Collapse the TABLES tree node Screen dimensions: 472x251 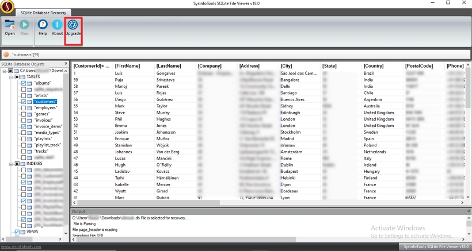[x=11, y=77]
